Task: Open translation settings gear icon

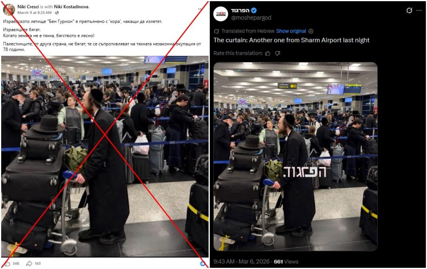Action: (x=311, y=31)
